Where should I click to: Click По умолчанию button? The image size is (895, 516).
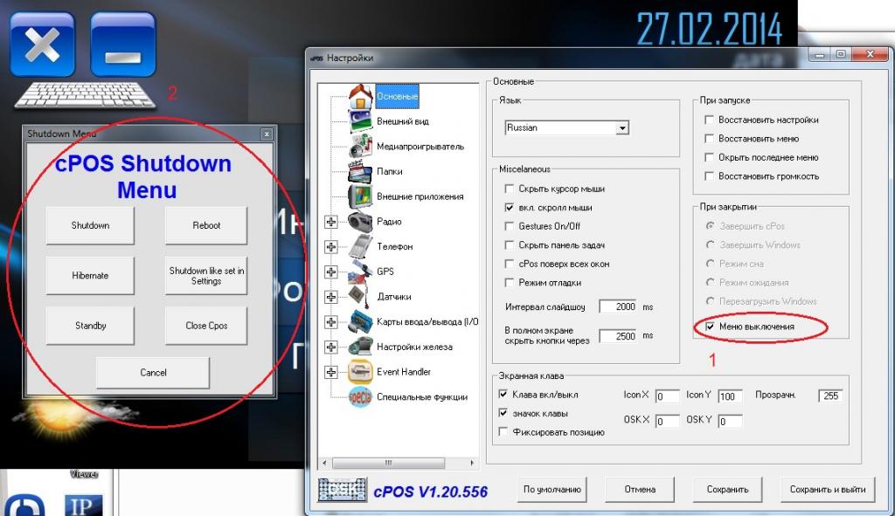[552, 489]
